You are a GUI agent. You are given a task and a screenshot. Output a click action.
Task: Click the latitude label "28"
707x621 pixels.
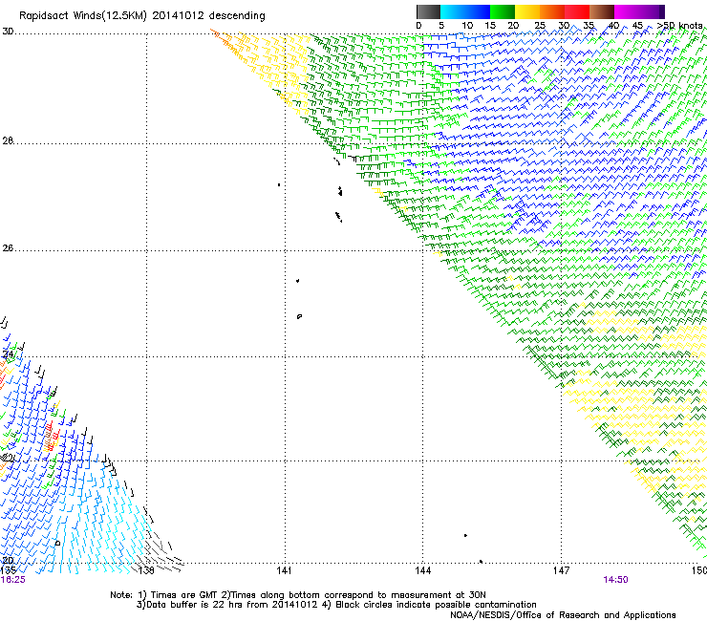tap(8, 140)
